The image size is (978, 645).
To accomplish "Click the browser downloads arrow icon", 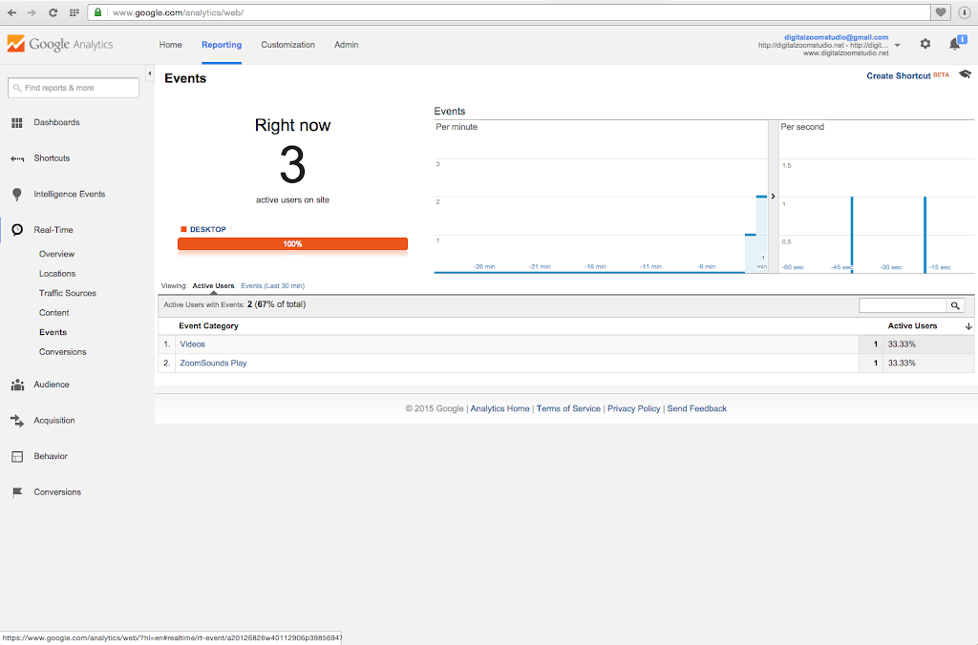I will pos(964,12).
